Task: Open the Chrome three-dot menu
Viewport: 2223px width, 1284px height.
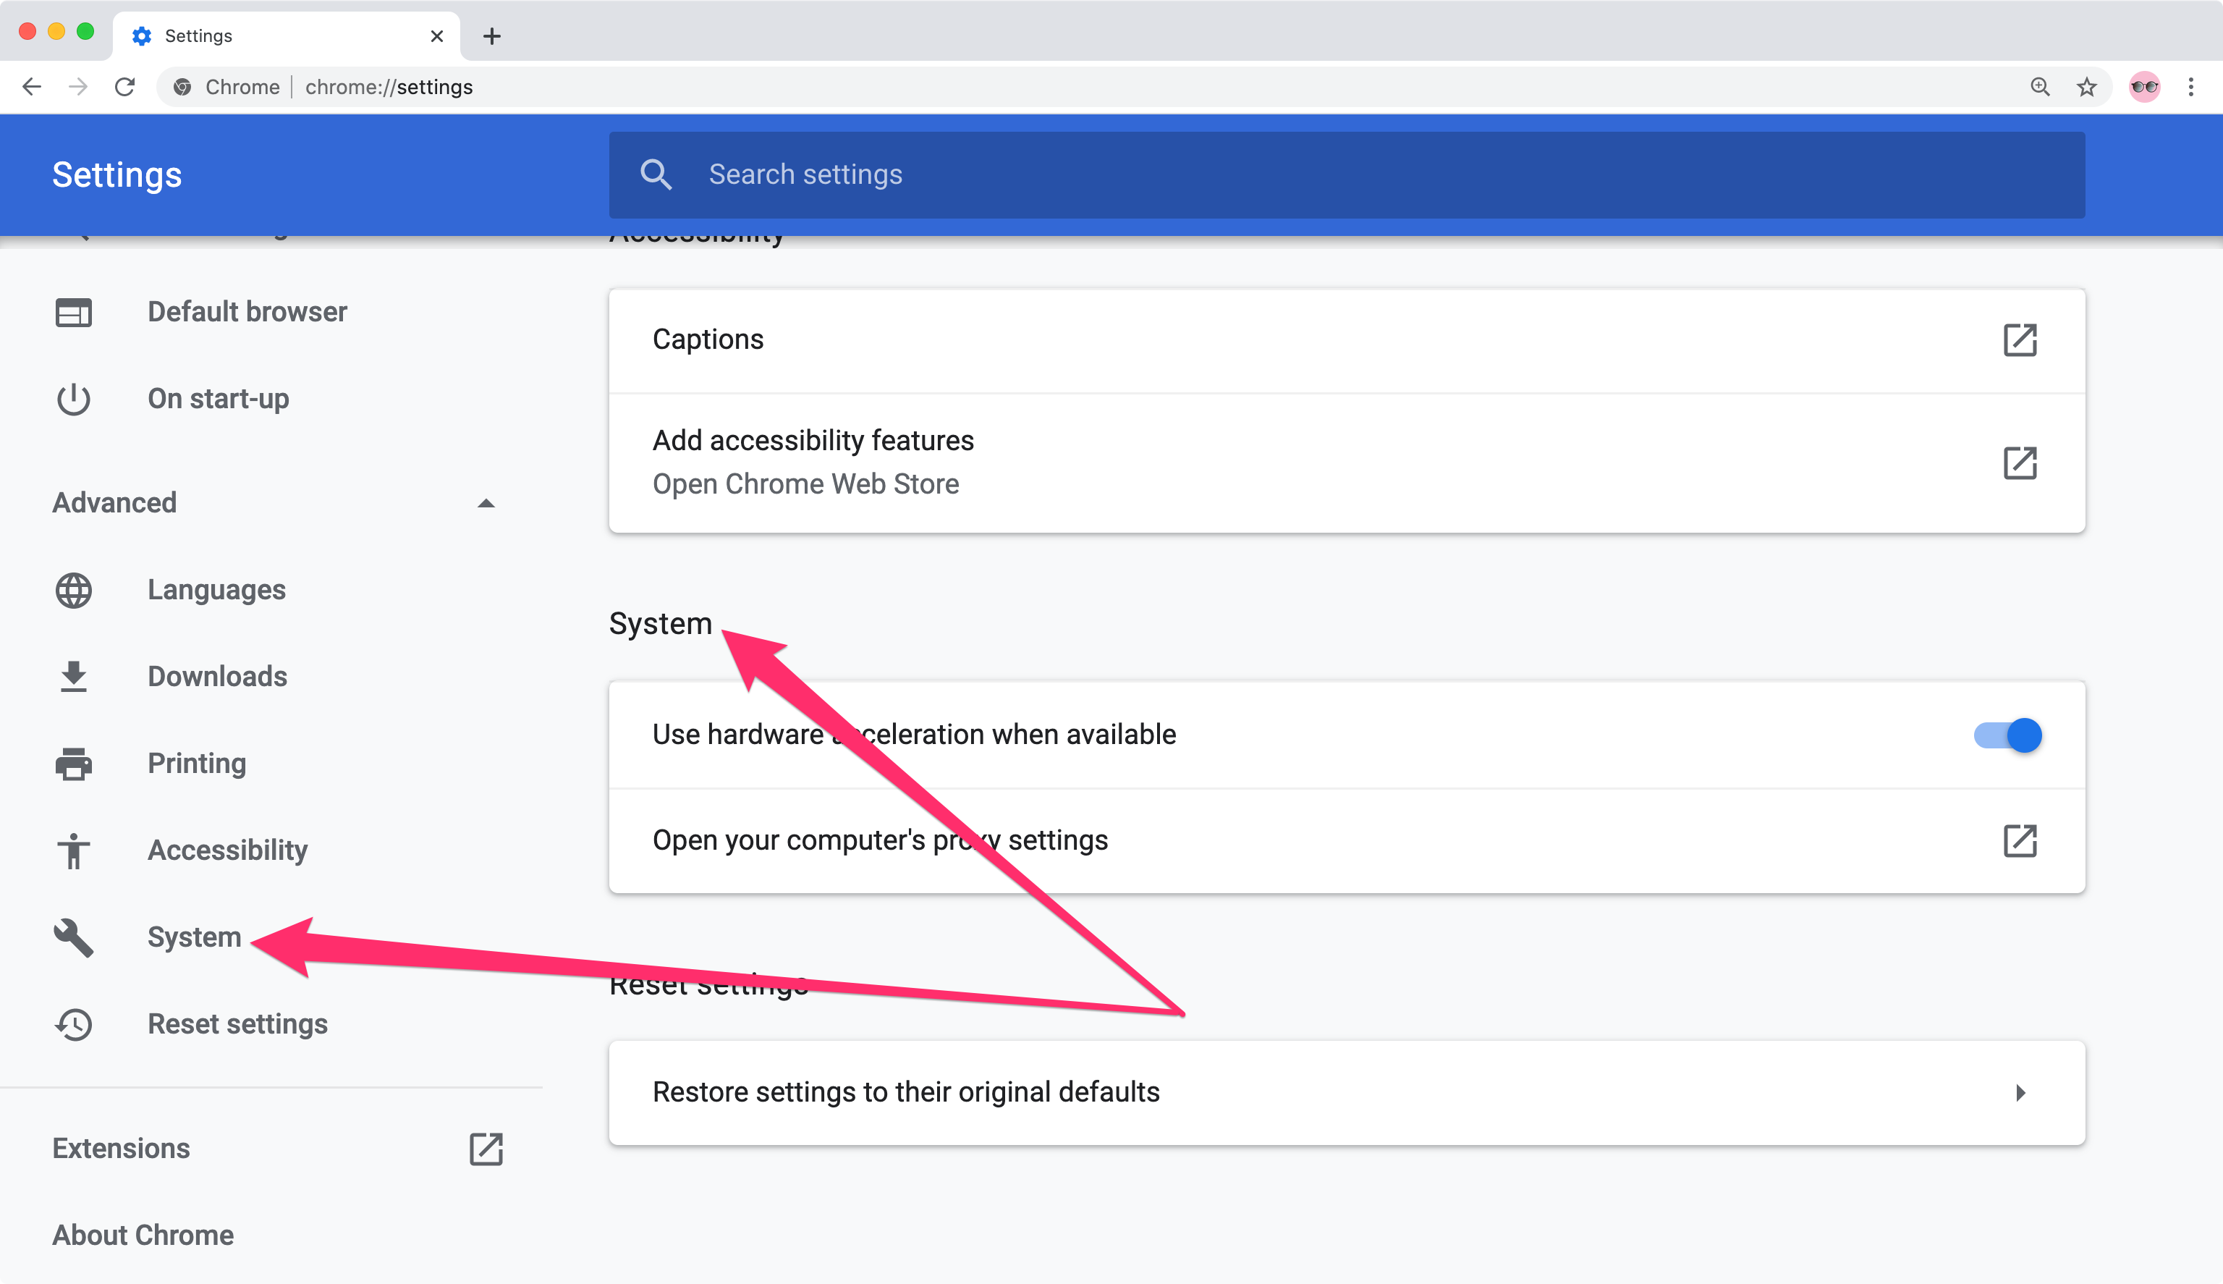Action: (2190, 86)
